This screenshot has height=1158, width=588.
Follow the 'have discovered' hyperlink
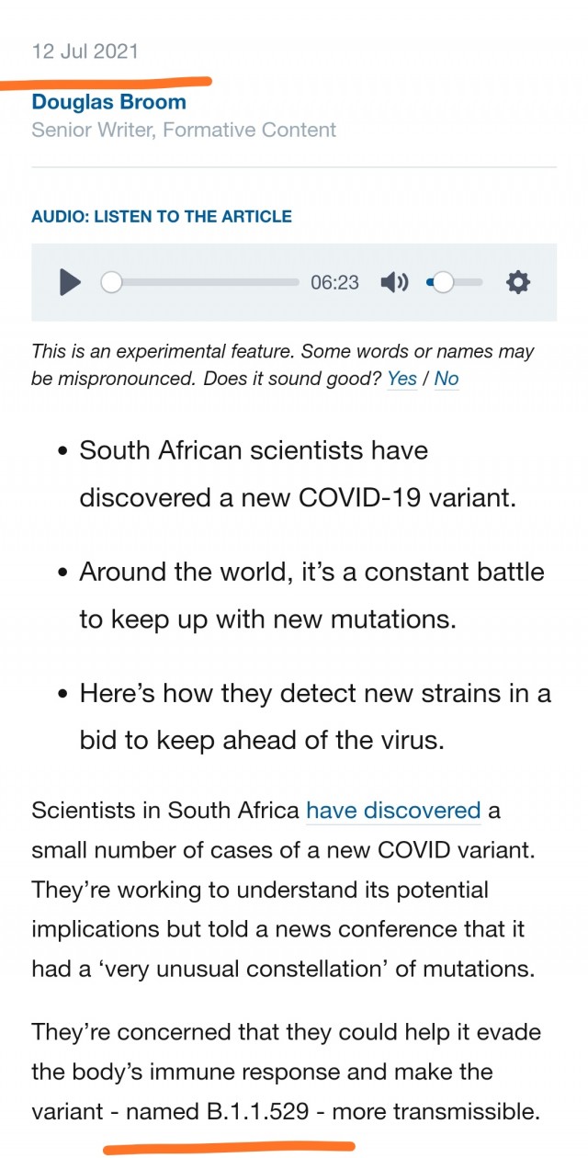click(x=393, y=811)
